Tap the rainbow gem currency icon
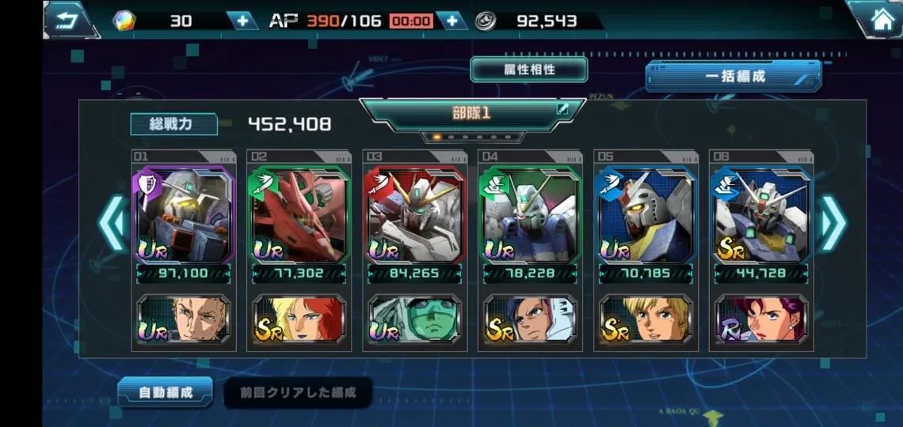The width and height of the screenshot is (903, 427). pyautogui.click(x=124, y=21)
